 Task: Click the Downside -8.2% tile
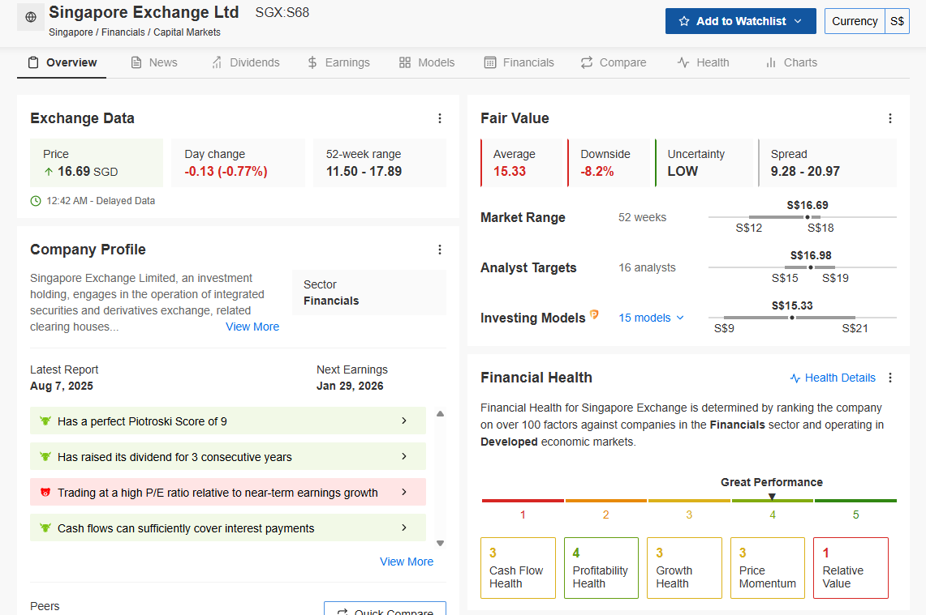609,163
